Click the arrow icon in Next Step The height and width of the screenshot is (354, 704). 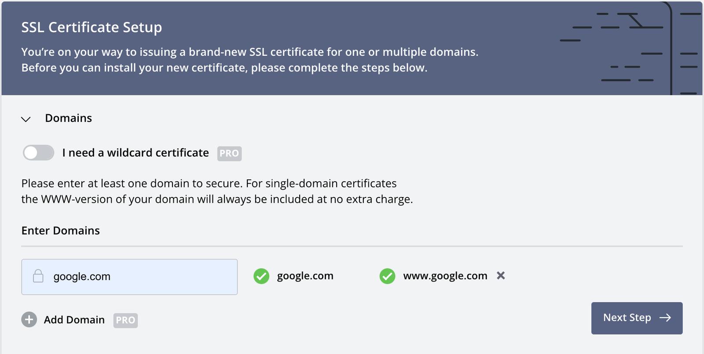pos(665,318)
